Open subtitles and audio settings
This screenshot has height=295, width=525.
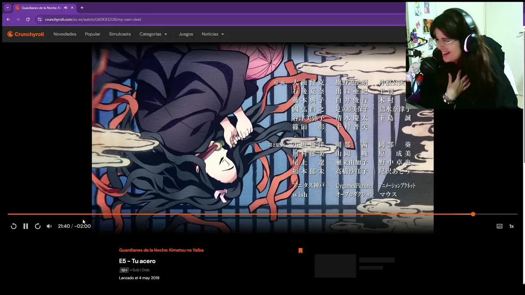pos(500,226)
